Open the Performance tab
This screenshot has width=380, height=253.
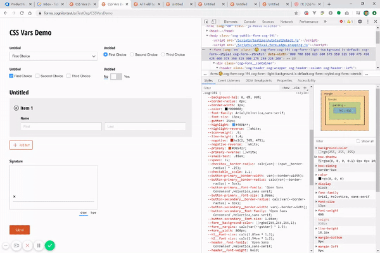[309, 22]
